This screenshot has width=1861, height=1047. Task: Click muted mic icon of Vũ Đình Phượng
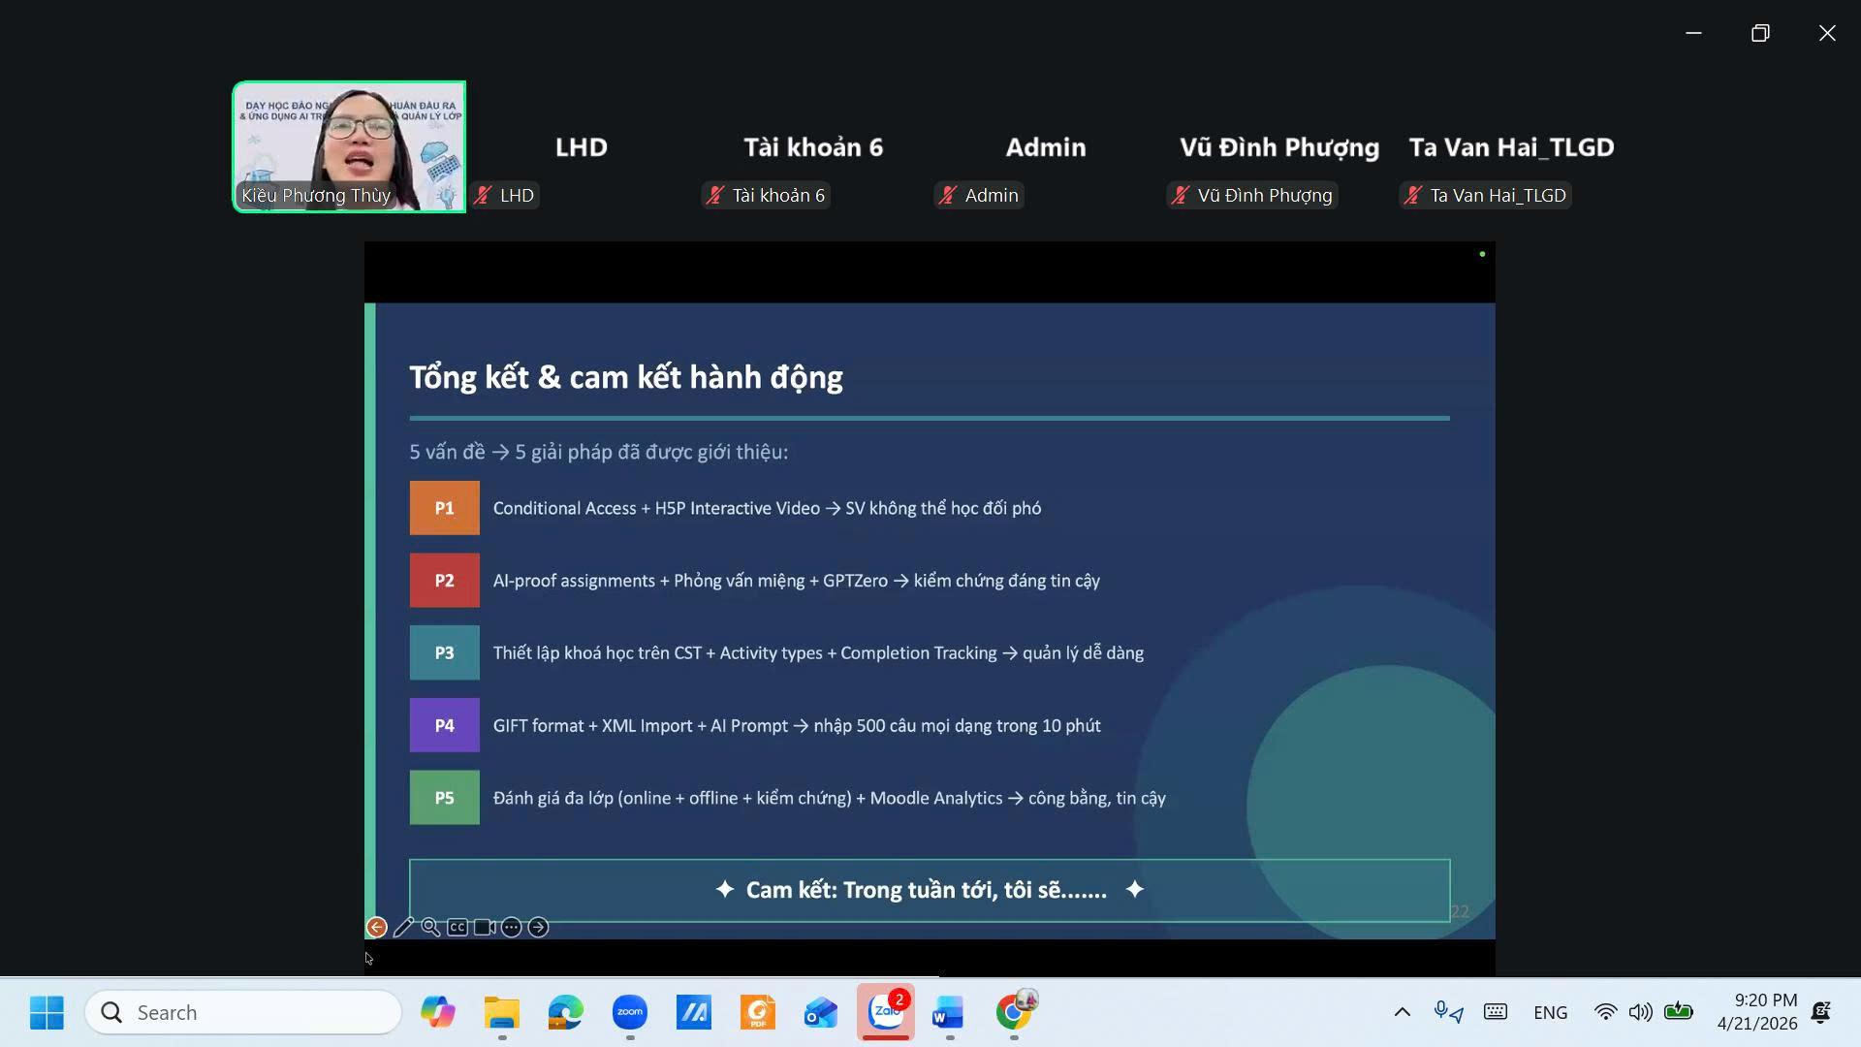point(1181,196)
